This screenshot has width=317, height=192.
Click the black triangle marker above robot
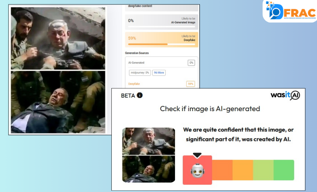coord(197,155)
